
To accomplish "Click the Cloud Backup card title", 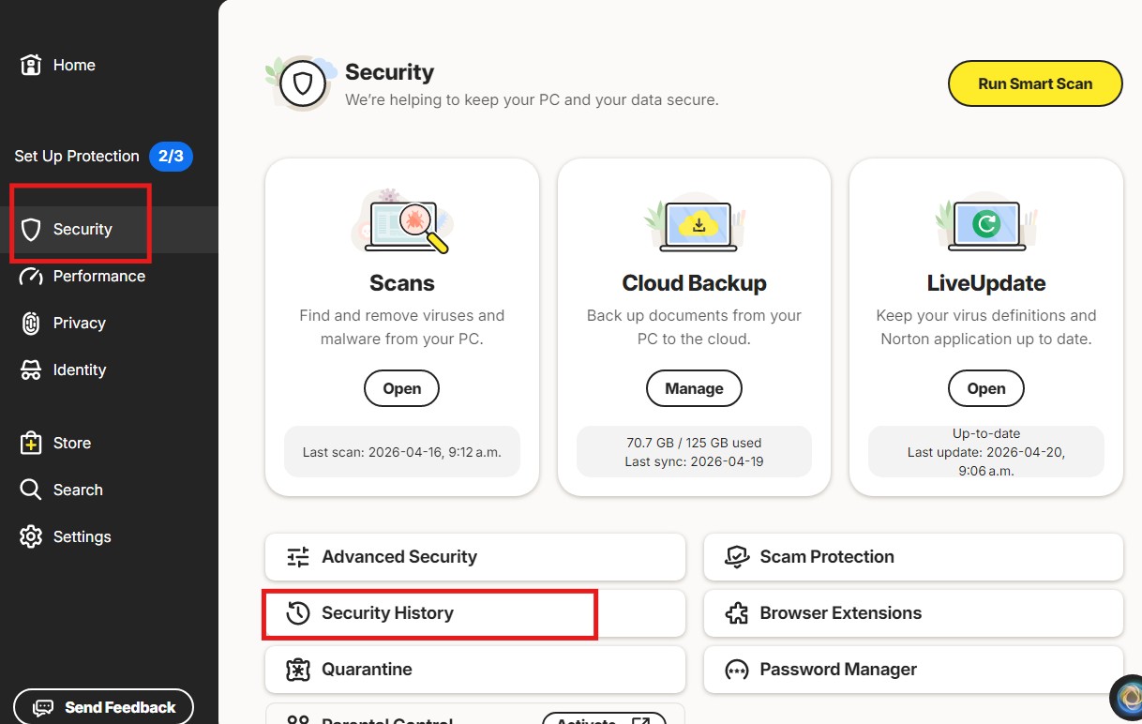I will pos(694,283).
